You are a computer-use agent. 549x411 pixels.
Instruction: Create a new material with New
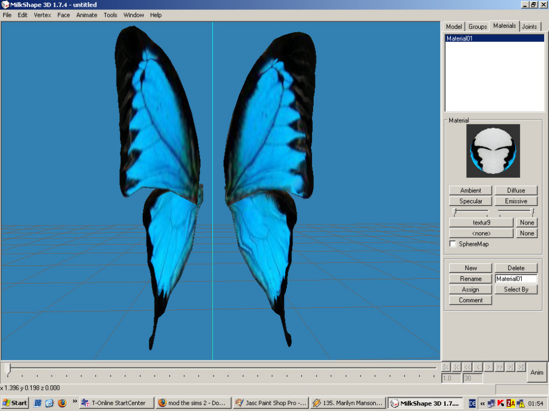pos(471,268)
